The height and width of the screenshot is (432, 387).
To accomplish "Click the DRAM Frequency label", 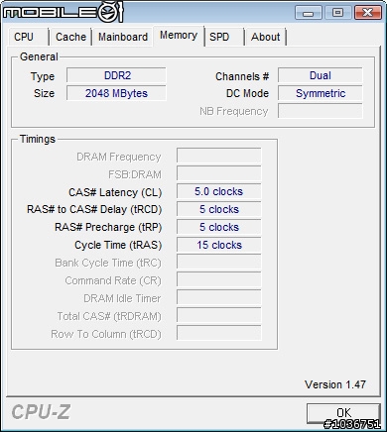I will click(x=119, y=158).
